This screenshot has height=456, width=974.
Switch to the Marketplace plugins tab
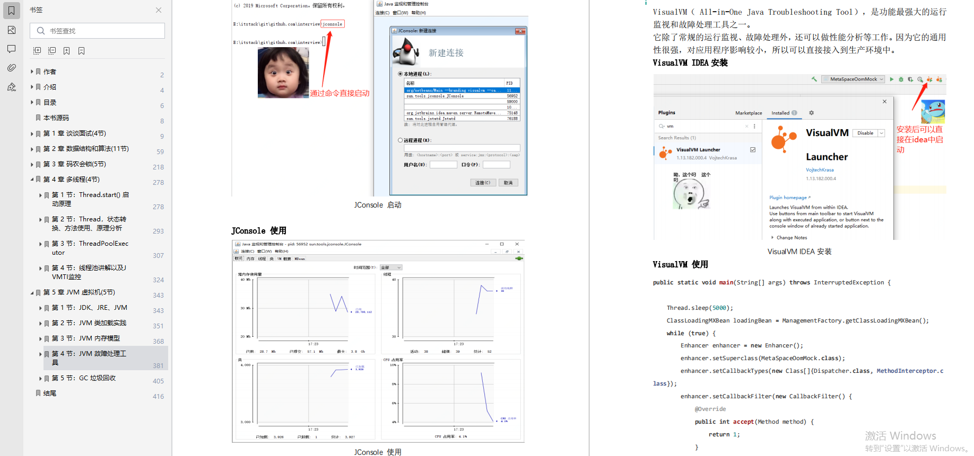tap(749, 113)
